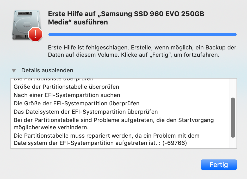Image resolution: width=247 pixels, height=179 pixels.
Task: Select "Das Dateisystem der EFI-Systempartition überprüfen" entry
Action: pyautogui.click(x=86, y=112)
